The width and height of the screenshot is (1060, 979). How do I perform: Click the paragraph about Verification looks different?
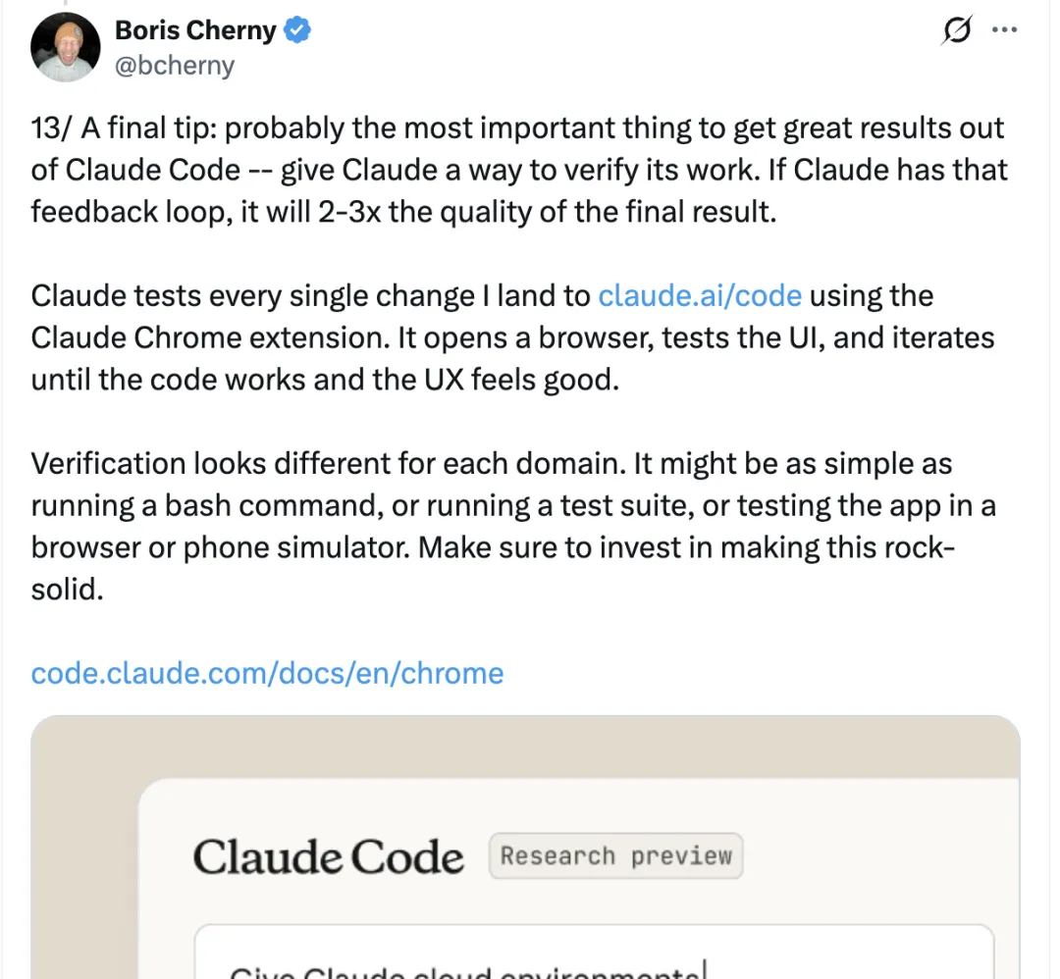point(513,527)
